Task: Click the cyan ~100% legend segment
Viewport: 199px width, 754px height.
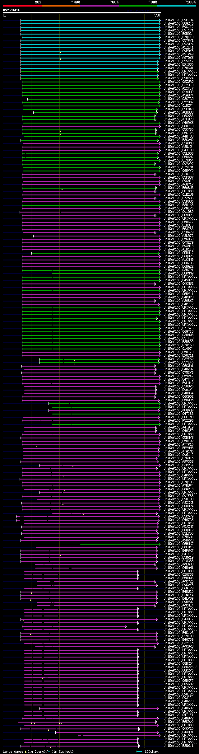Action: click(177, 6)
